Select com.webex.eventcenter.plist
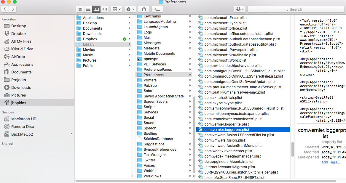Viewport: 346px width, 183px height. pos(243,151)
